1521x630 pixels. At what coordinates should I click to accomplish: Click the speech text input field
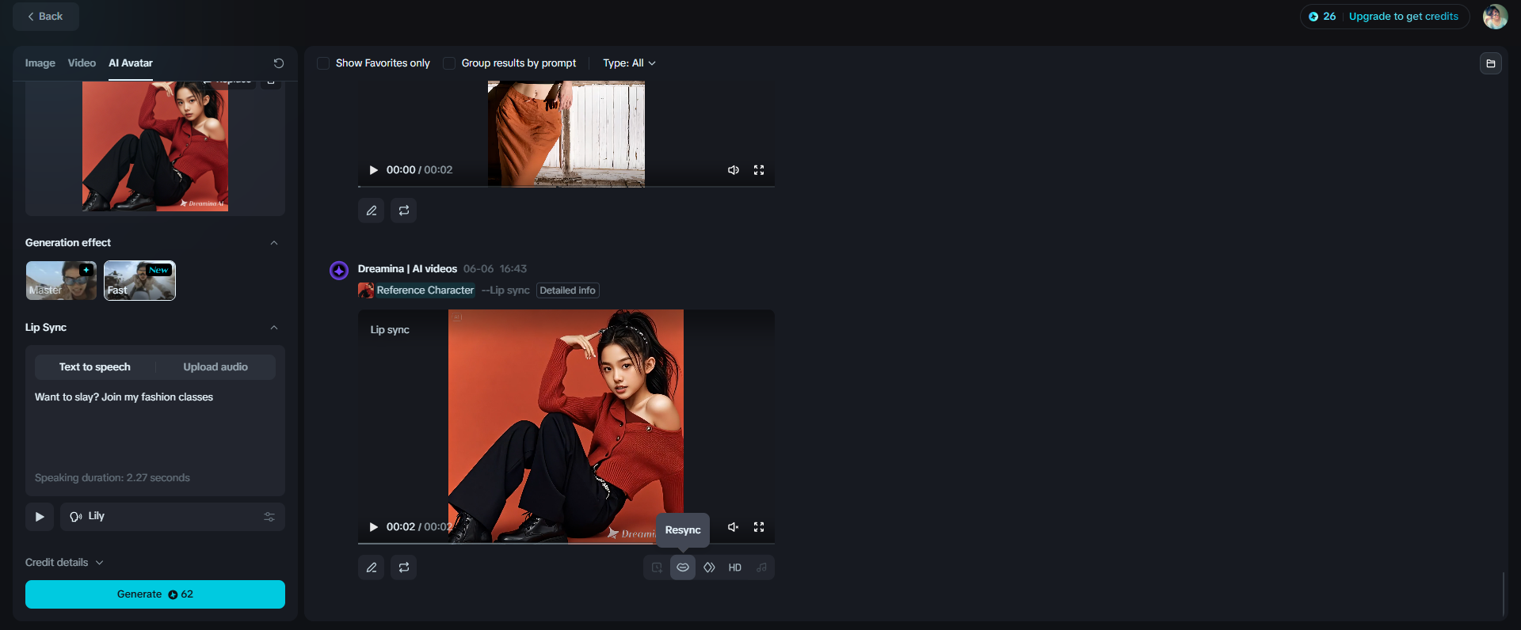[x=155, y=427]
